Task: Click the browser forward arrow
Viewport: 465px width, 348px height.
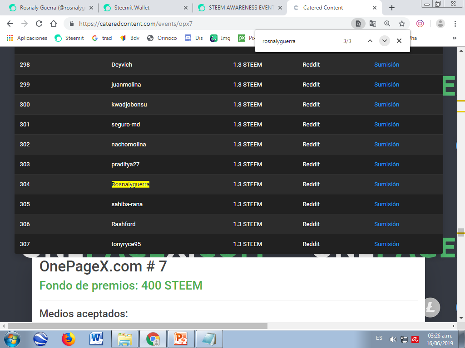Action: (25, 24)
